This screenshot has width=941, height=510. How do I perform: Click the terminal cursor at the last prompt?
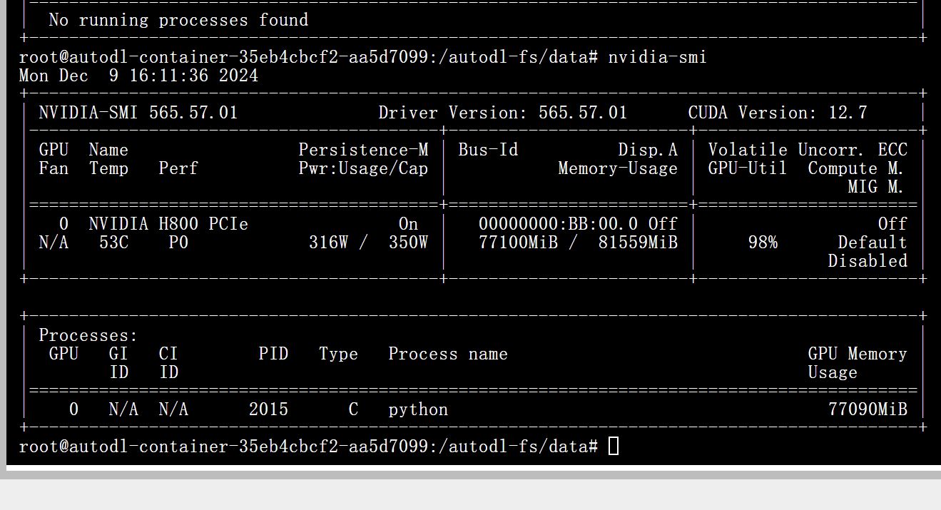pyautogui.click(x=614, y=447)
